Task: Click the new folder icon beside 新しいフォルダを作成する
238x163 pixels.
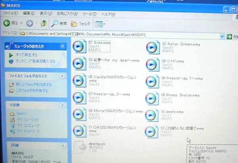Action: (12, 85)
